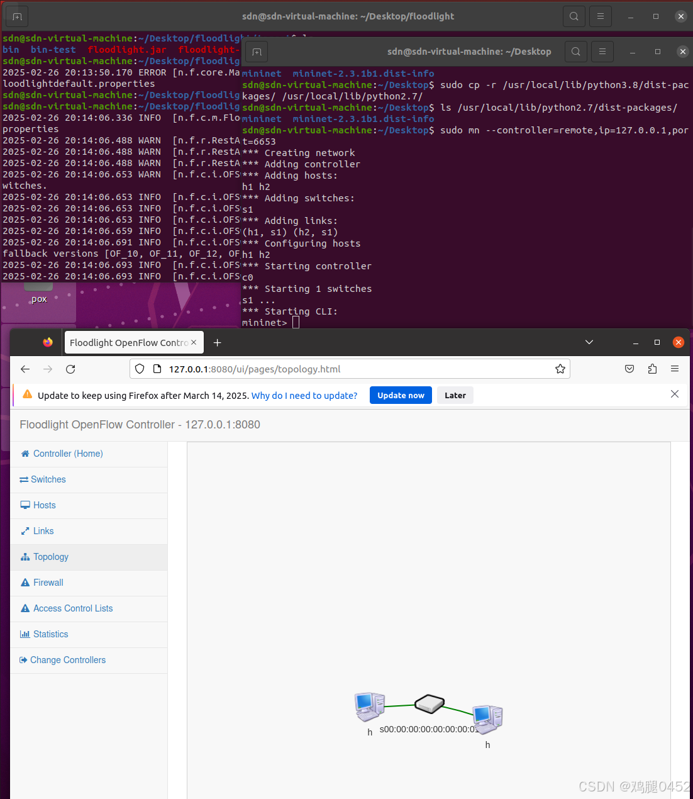The image size is (693, 799).
Task: Open the Pocket save icon in Firefox toolbar
Action: pos(629,369)
